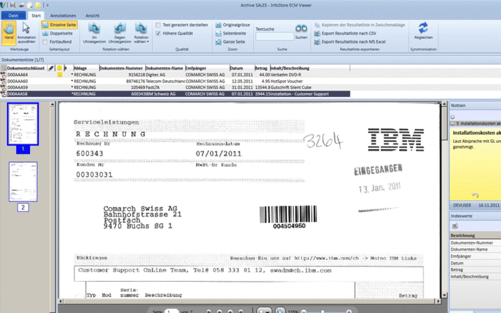Click the Indexwerte edit icon
The width and height of the screenshot is (501, 313).
[455, 226]
